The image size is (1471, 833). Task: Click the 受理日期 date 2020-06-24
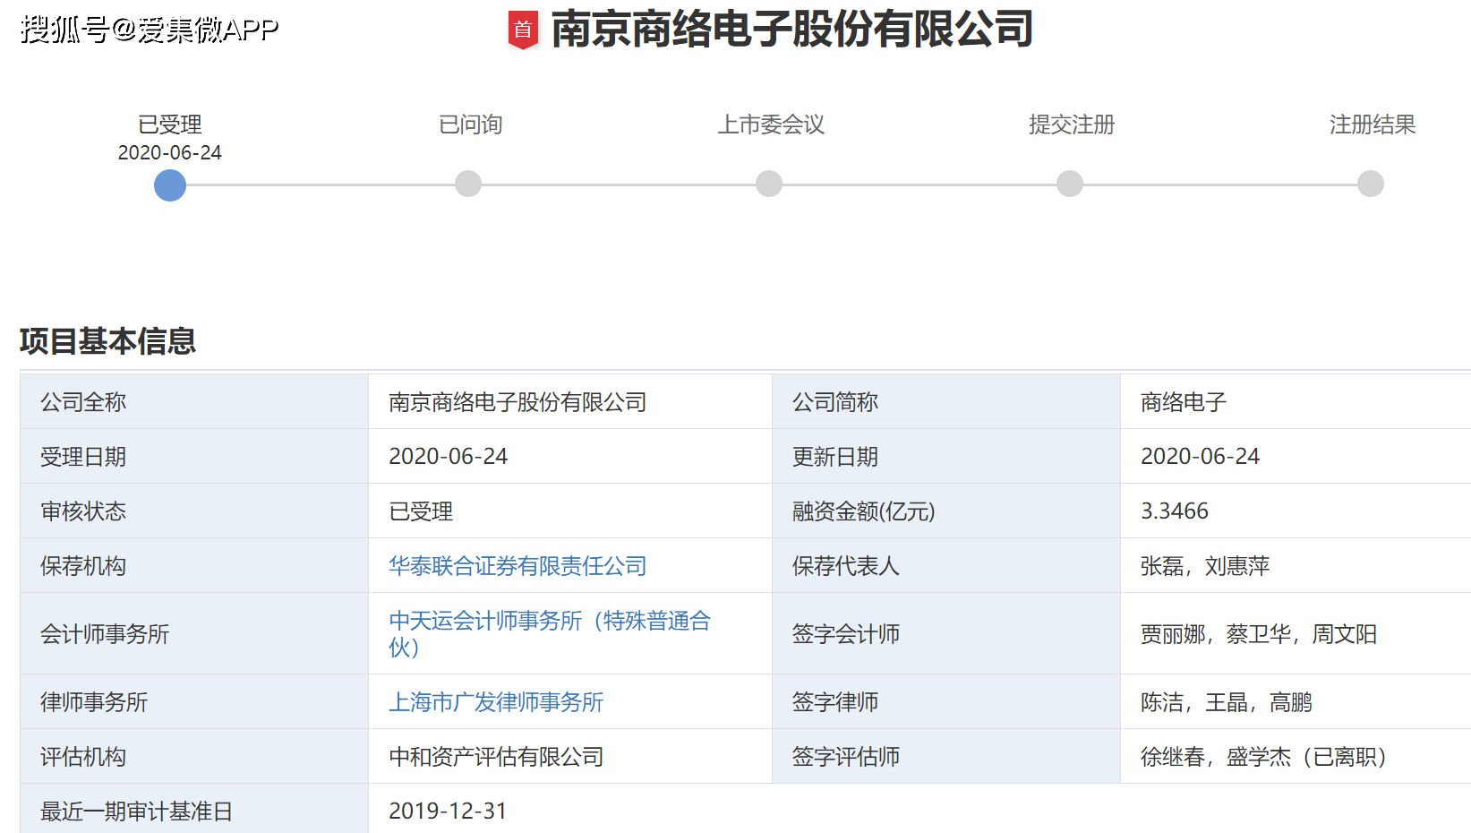point(449,456)
